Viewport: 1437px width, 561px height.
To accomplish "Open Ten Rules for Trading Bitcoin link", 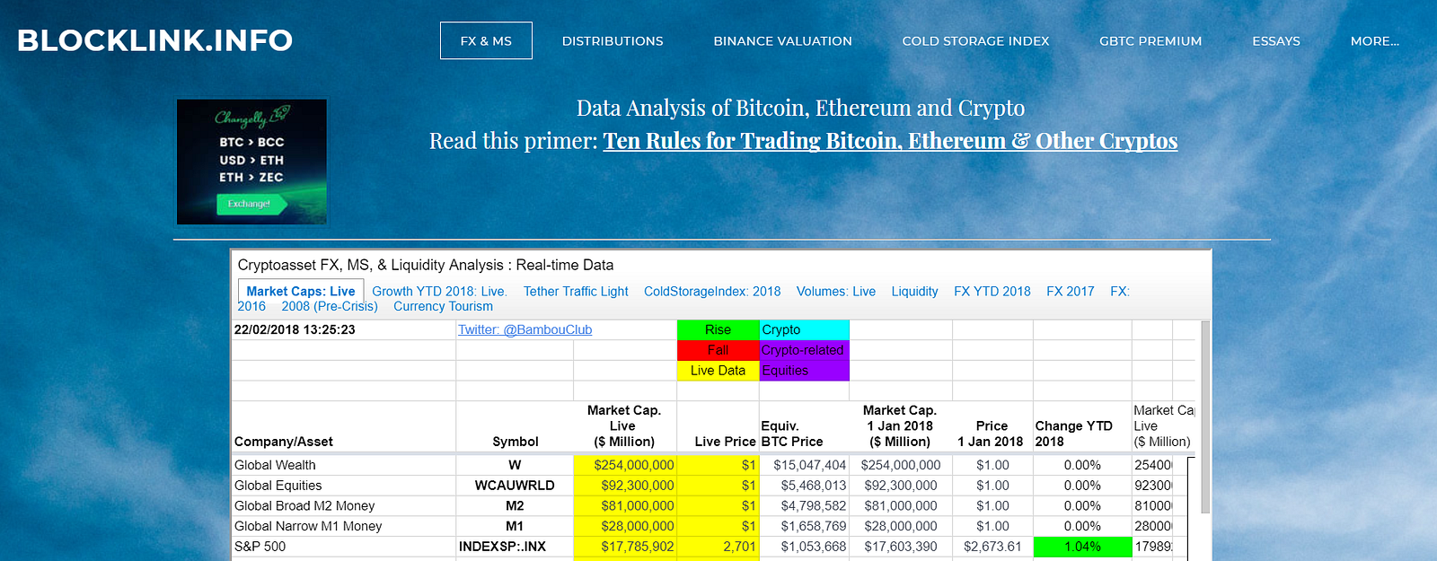I will (x=890, y=141).
